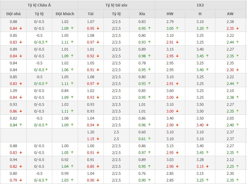Click the HW column header
The image size is (247, 184).
(x=170, y=14)
